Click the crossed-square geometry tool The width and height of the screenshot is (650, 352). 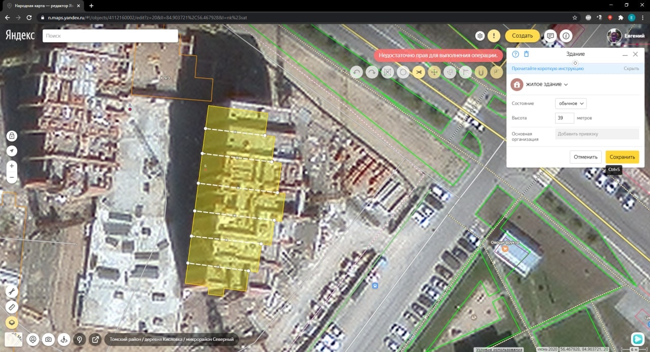pos(387,72)
